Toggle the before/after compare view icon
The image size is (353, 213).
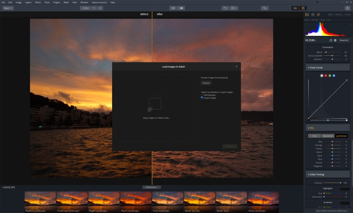pos(181,8)
